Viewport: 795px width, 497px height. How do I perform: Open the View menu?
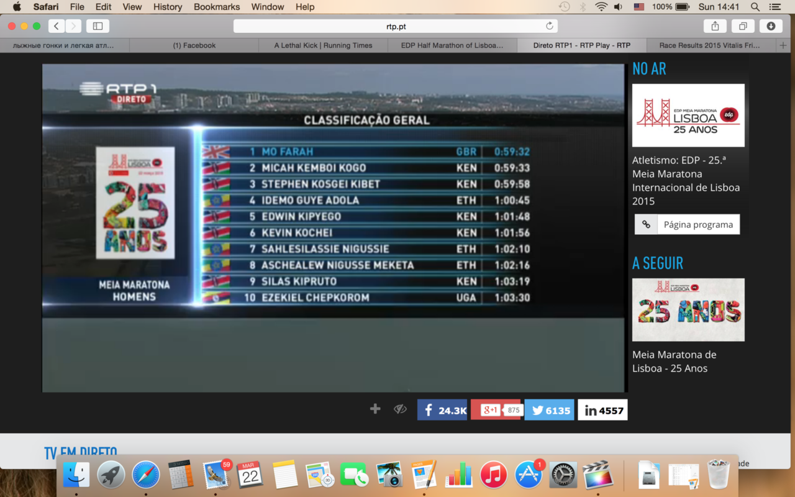click(132, 7)
